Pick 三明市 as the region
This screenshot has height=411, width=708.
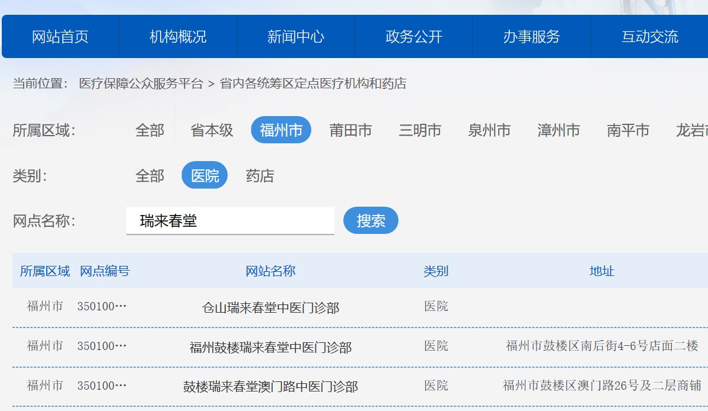point(420,130)
